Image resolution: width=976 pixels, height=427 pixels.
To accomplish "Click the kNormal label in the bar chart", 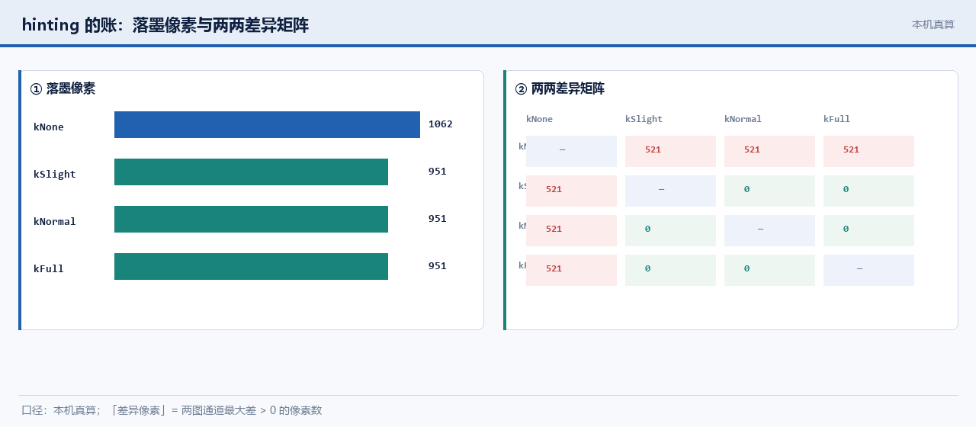I will (x=55, y=221).
